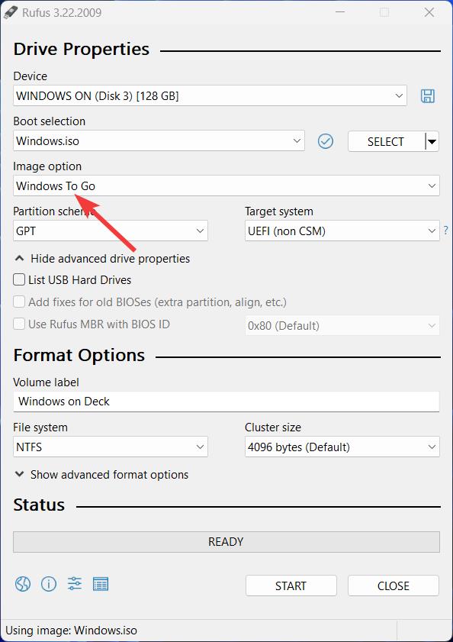Open the Partition scheme GPT dropdown
The image size is (453, 642).
click(111, 231)
